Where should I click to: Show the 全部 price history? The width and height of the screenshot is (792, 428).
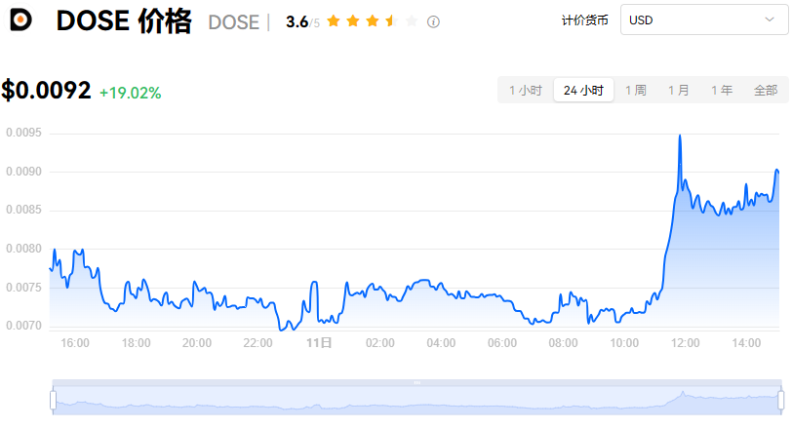766,91
